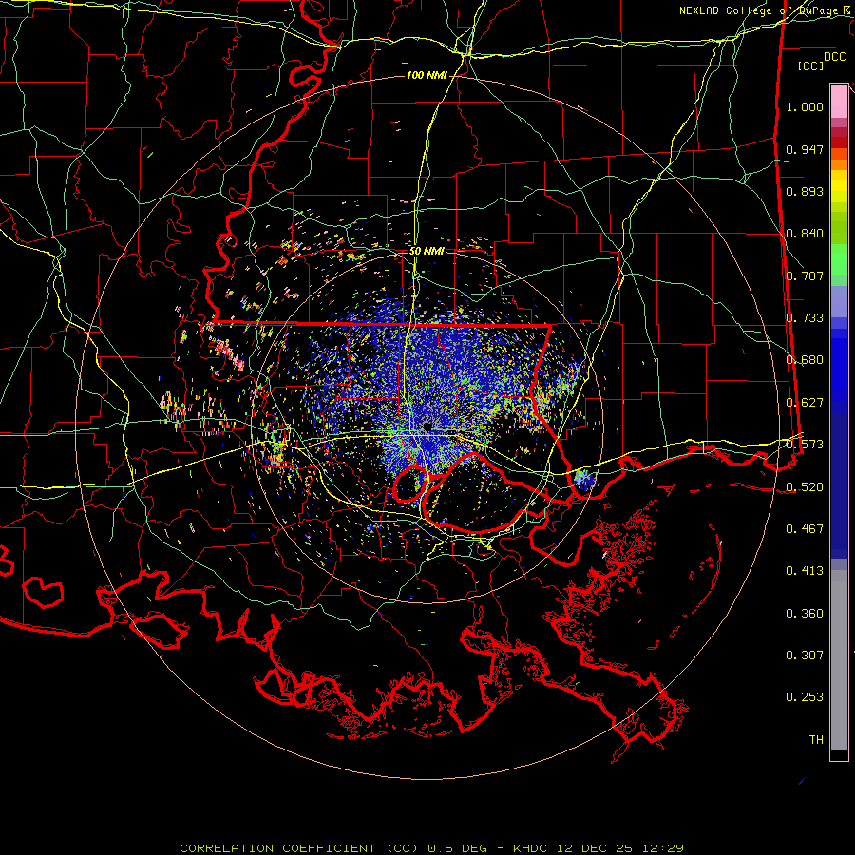Screen dimensions: 855x855
Task: Click the 1.000 value on color scale
Action: click(x=805, y=106)
